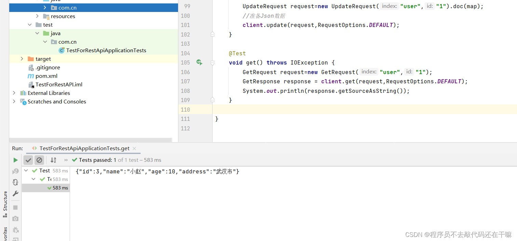Select External Libraries in project tree

(x=49, y=93)
